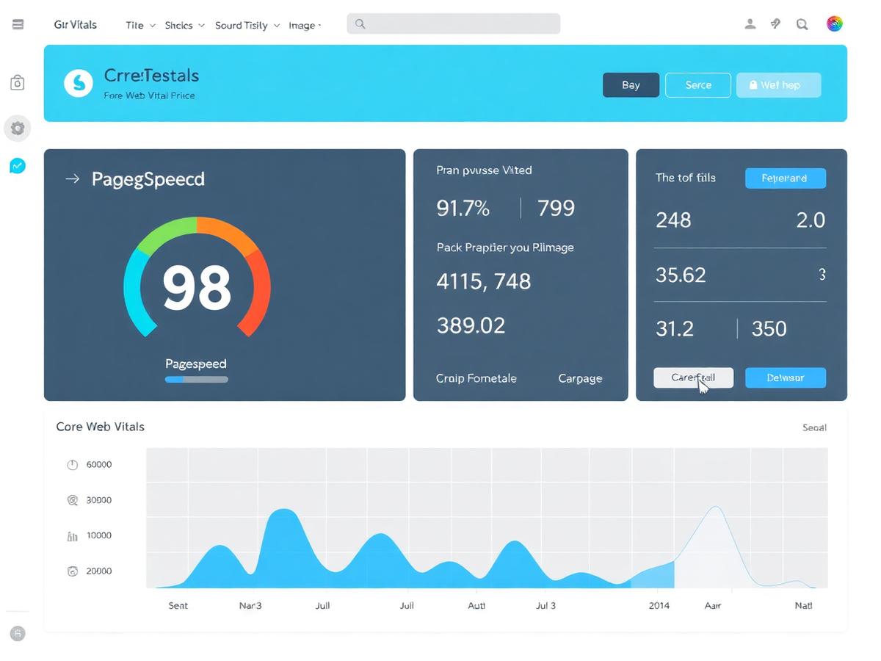Open settings gear in left sidebar

point(18,129)
